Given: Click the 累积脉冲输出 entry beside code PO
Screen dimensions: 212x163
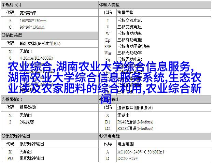Looking at the screenshot, I should [x=32, y=158].
